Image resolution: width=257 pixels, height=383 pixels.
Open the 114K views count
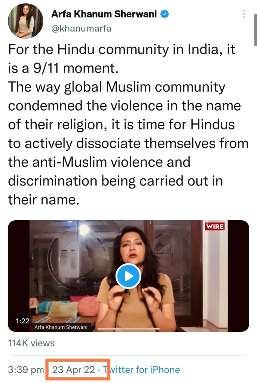[31, 343]
